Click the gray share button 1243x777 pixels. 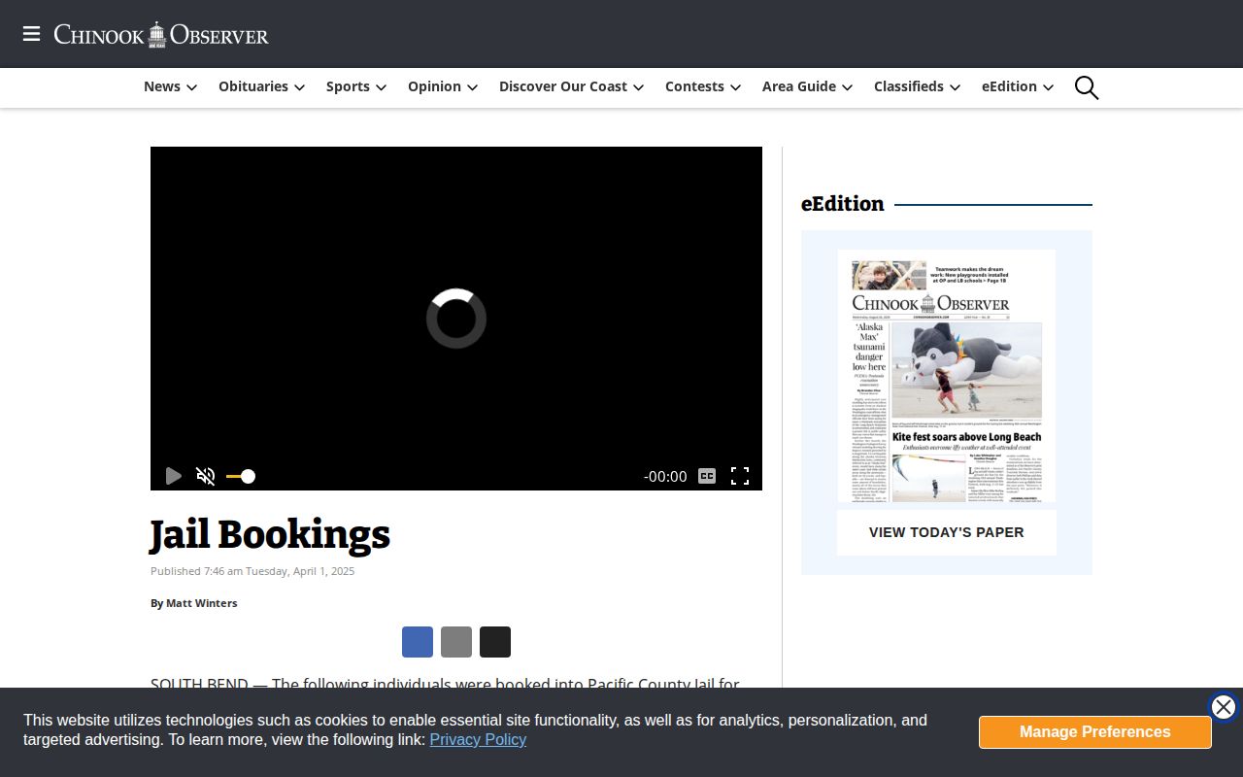point(456,642)
